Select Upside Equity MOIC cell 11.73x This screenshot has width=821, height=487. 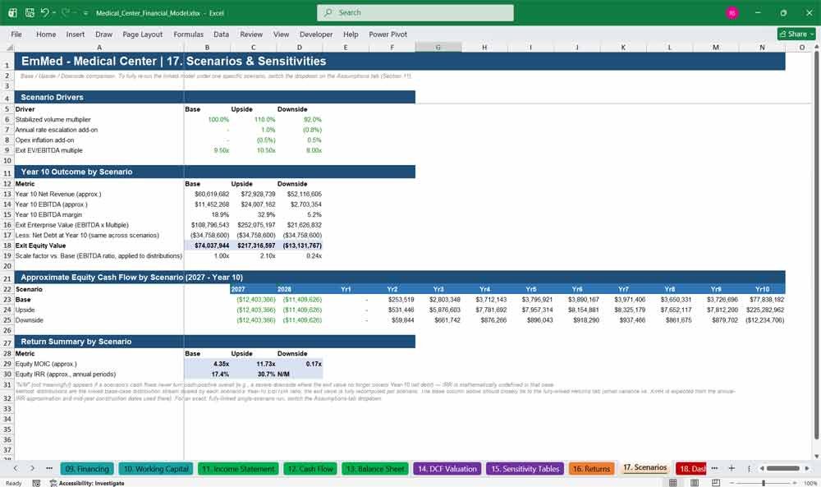[x=254, y=364]
